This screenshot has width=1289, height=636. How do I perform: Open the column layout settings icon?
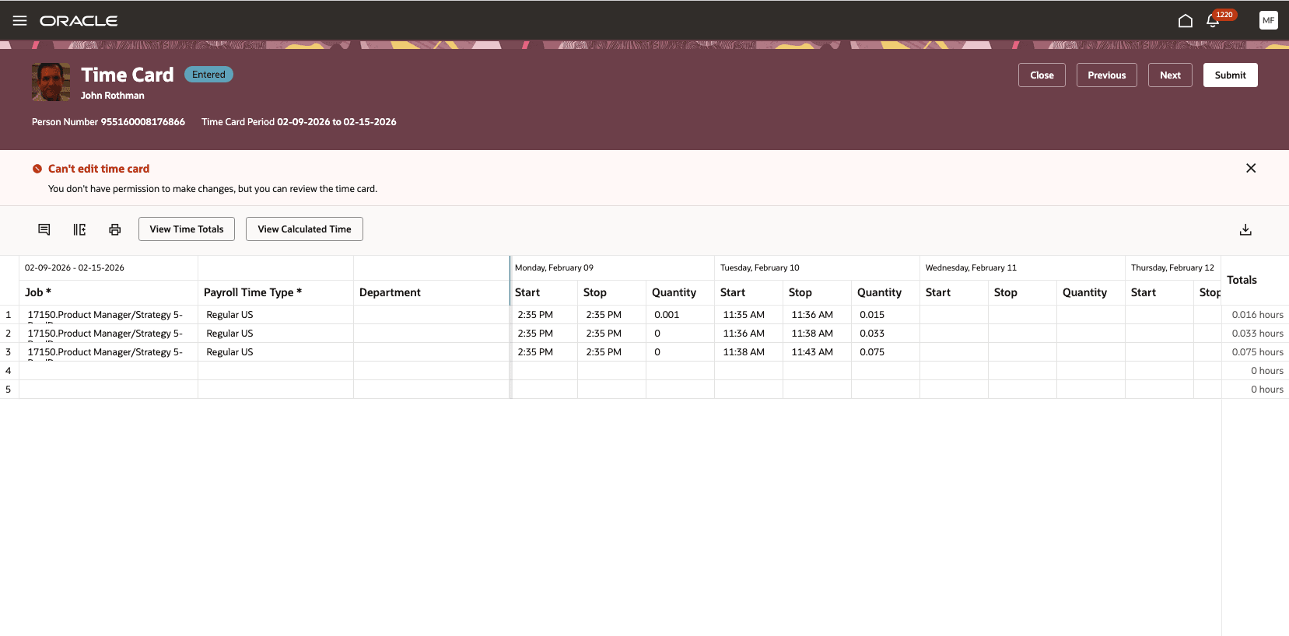(x=79, y=229)
